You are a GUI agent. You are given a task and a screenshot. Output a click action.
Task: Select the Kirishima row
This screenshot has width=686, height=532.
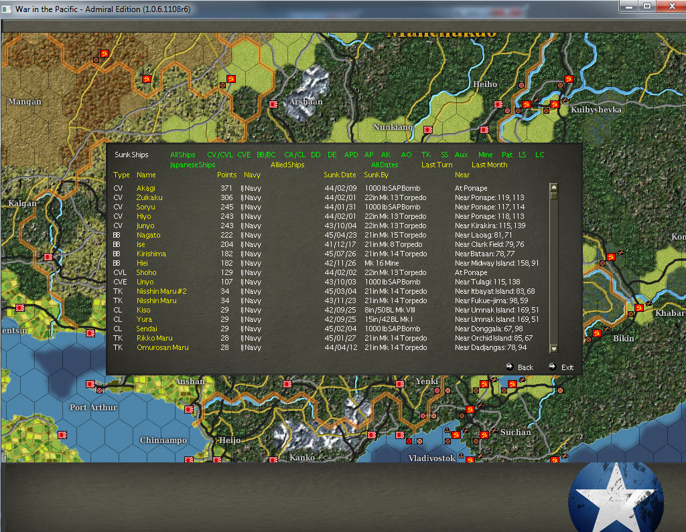[326, 254]
